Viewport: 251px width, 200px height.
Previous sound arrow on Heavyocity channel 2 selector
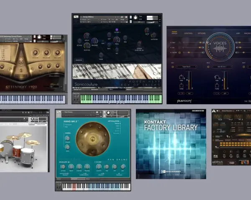(213, 67)
